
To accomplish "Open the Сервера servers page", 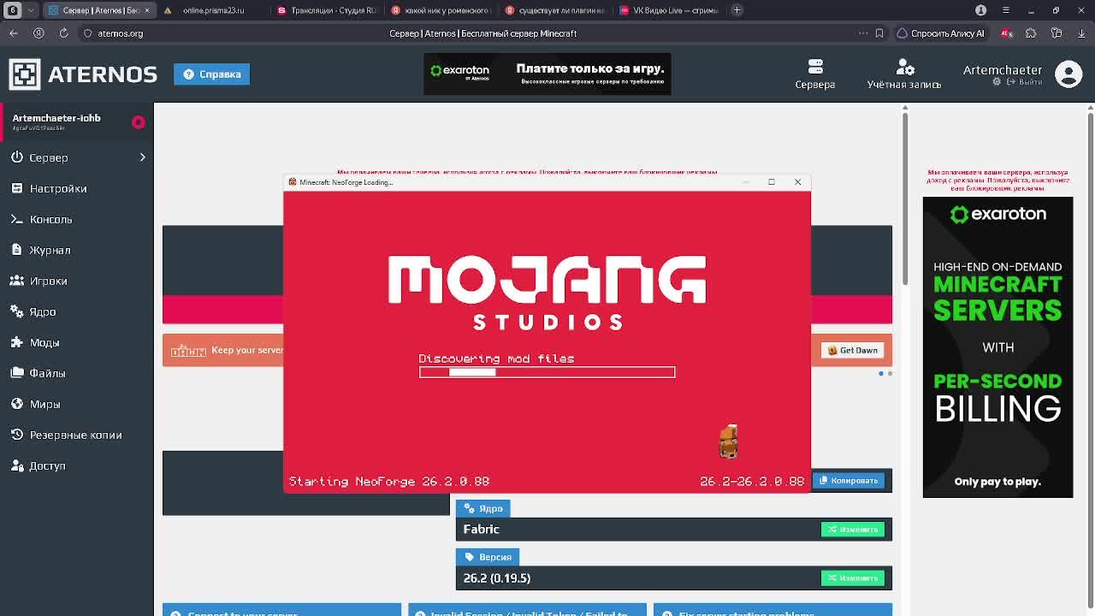I will click(x=814, y=74).
